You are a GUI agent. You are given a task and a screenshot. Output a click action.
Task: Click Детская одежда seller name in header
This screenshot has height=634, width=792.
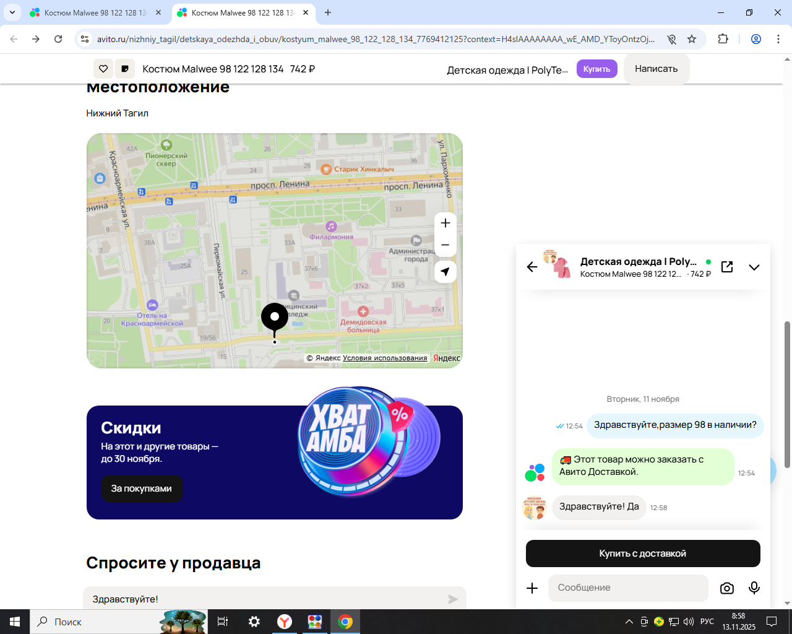507,70
